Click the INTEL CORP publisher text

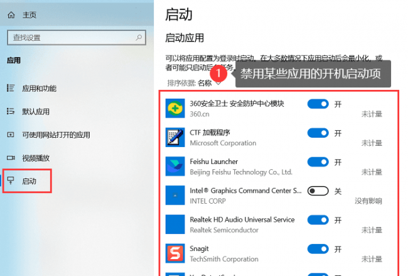click(208, 201)
